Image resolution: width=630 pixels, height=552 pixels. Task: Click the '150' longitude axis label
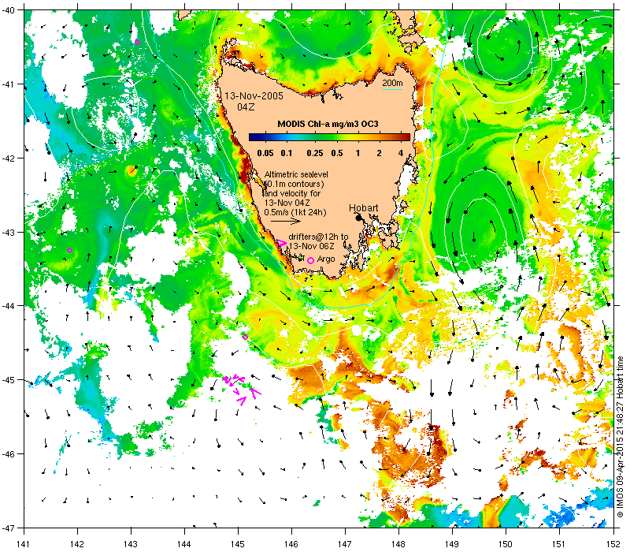tap(506, 544)
